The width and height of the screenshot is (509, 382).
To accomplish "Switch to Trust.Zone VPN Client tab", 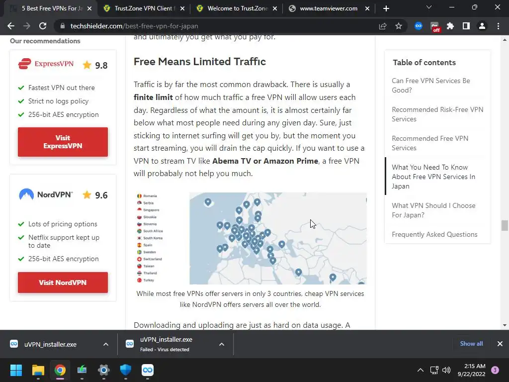I will (144, 8).
